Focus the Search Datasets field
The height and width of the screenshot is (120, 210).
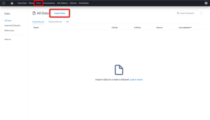click(189, 13)
